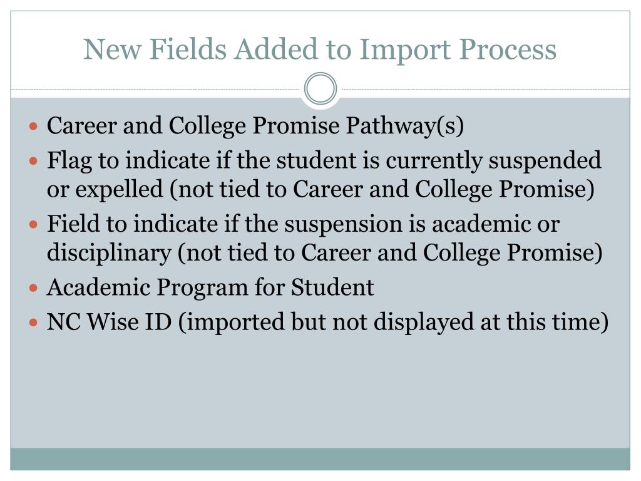The width and height of the screenshot is (641, 481).
Task: Click the text 'currently suspended'
Action: (x=493, y=160)
